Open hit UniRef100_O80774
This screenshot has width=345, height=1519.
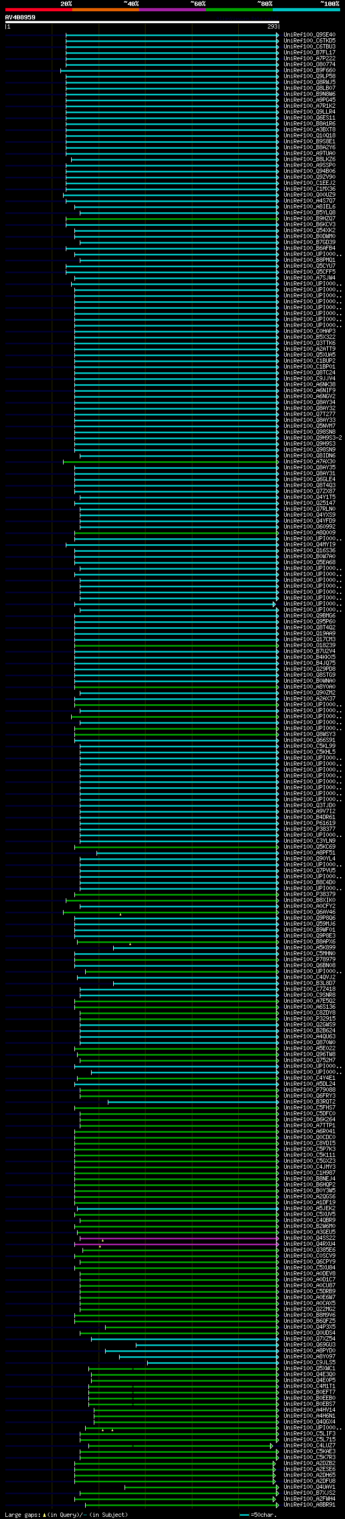tap(309, 64)
